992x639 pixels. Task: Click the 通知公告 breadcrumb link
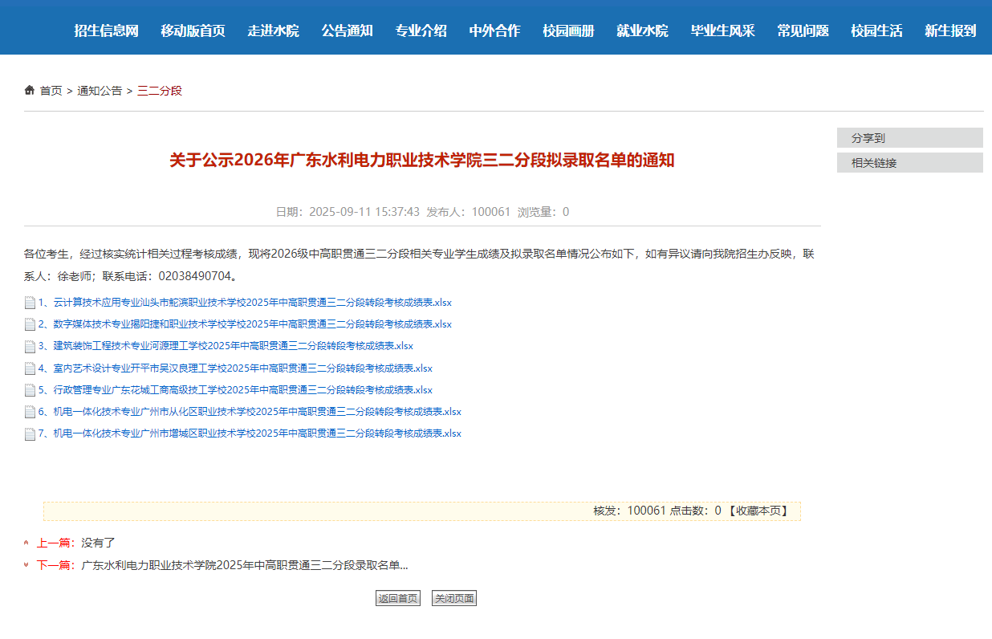coord(99,91)
